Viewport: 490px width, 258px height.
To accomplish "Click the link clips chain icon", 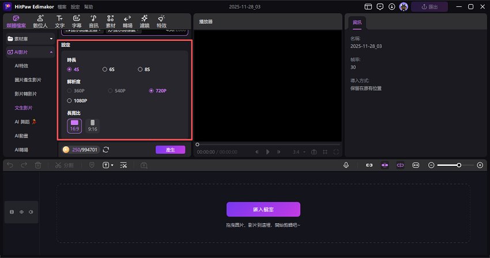I will point(369,165).
